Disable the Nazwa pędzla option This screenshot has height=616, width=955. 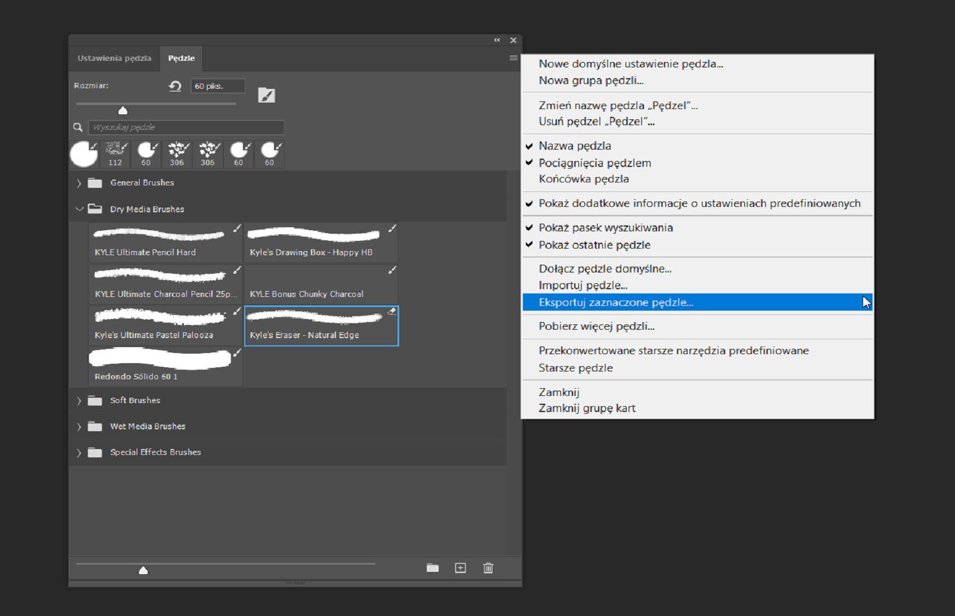click(x=574, y=146)
